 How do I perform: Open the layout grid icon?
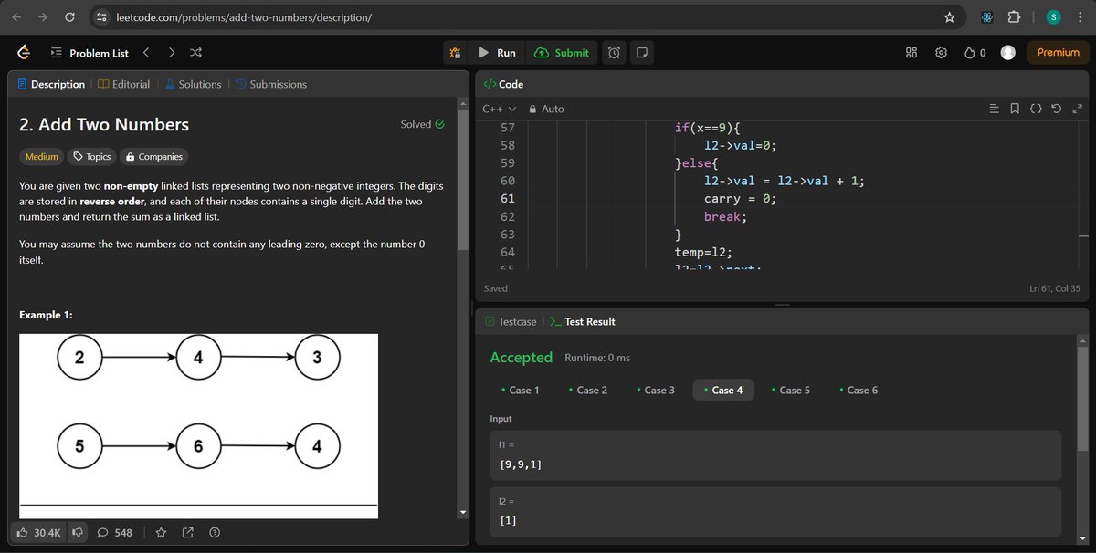(912, 53)
